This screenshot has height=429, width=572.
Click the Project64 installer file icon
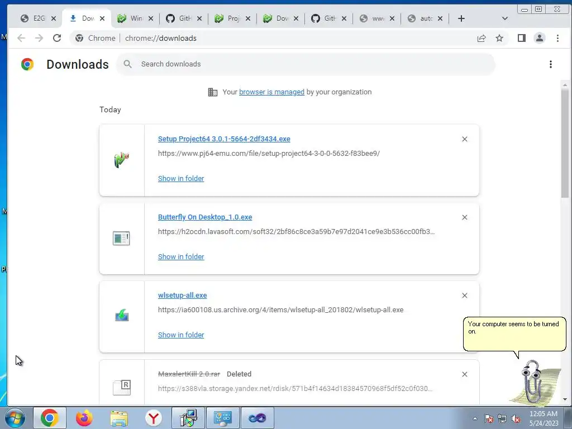(x=121, y=160)
